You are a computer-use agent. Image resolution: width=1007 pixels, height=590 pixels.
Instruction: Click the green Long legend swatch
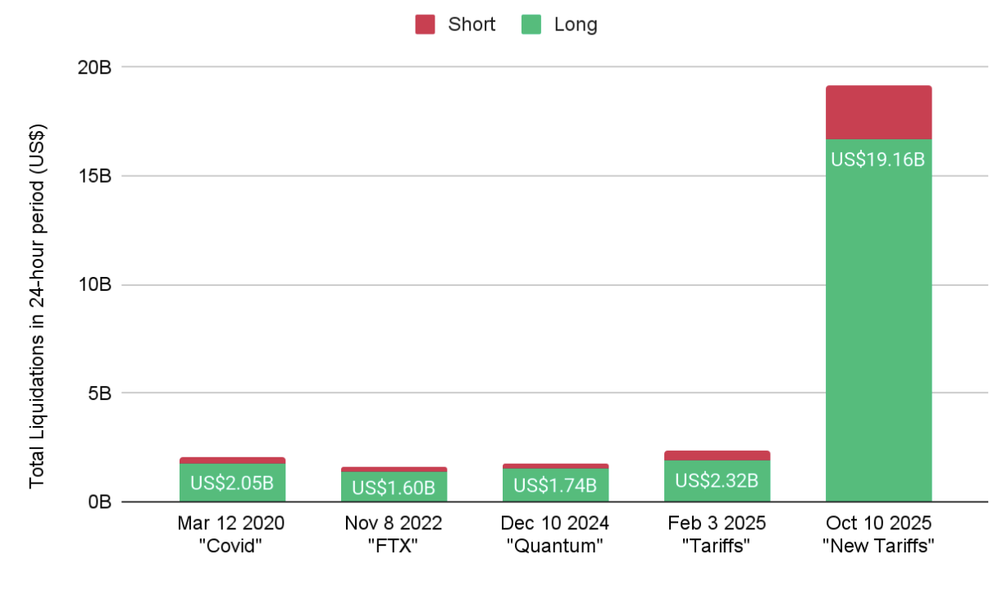tap(531, 25)
